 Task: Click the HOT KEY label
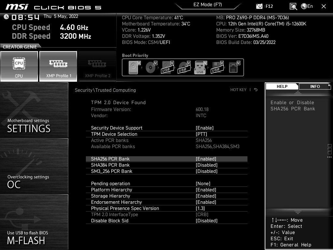point(238,90)
